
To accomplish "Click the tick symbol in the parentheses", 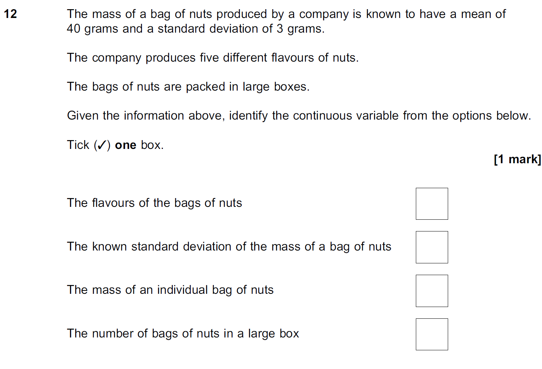I will click(x=102, y=145).
